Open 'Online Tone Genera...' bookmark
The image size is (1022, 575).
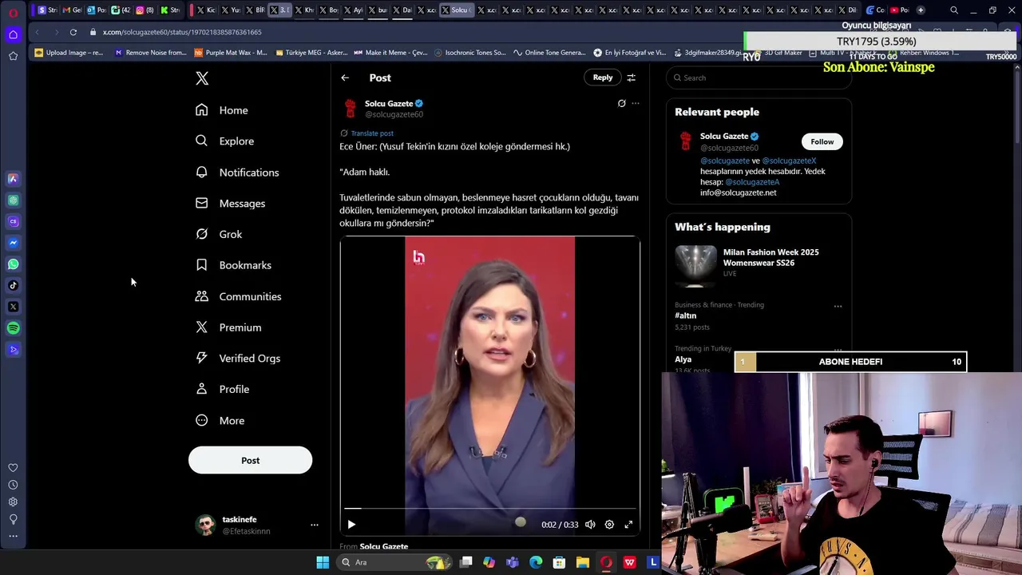pos(549,53)
